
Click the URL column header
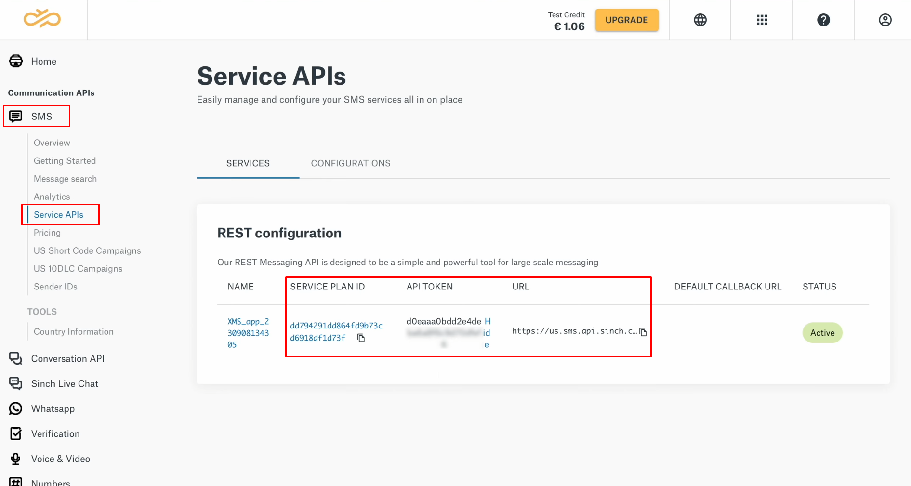pyautogui.click(x=521, y=287)
